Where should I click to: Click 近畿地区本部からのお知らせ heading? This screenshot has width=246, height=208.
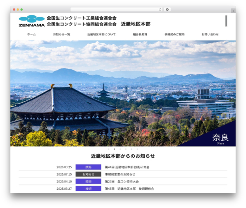coord(123,156)
